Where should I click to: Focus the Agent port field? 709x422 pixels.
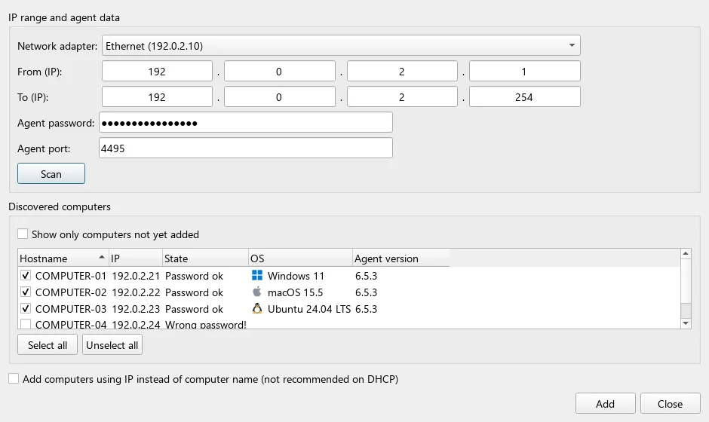pos(246,148)
